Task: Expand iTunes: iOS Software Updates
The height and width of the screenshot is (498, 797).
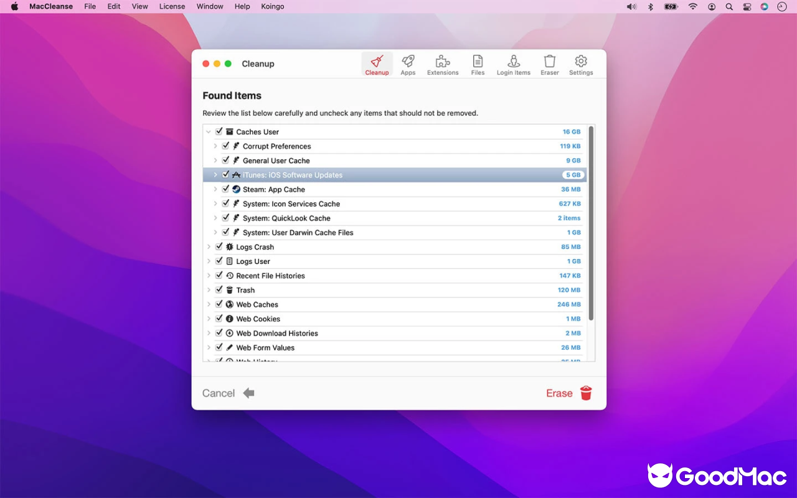Action: pyautogui.click(x=215, y=175)
